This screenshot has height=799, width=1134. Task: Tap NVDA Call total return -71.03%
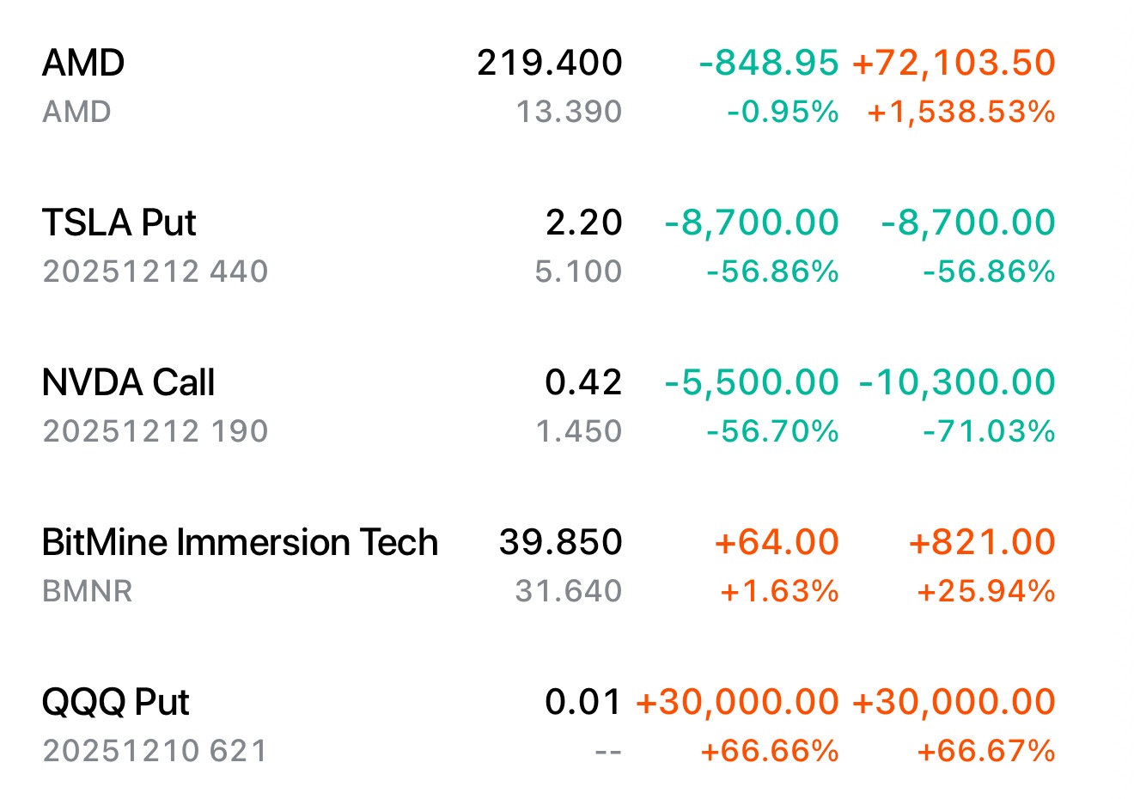tap(988, 431)
